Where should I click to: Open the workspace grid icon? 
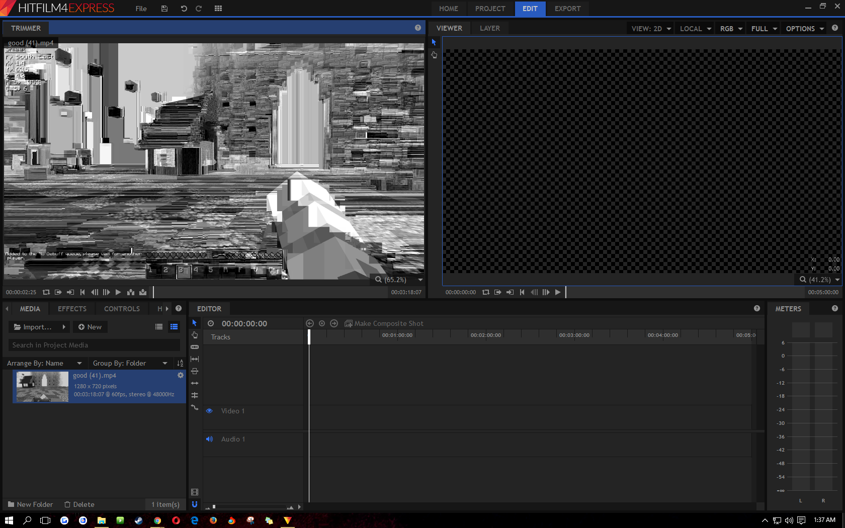click(x=218, y=9)
